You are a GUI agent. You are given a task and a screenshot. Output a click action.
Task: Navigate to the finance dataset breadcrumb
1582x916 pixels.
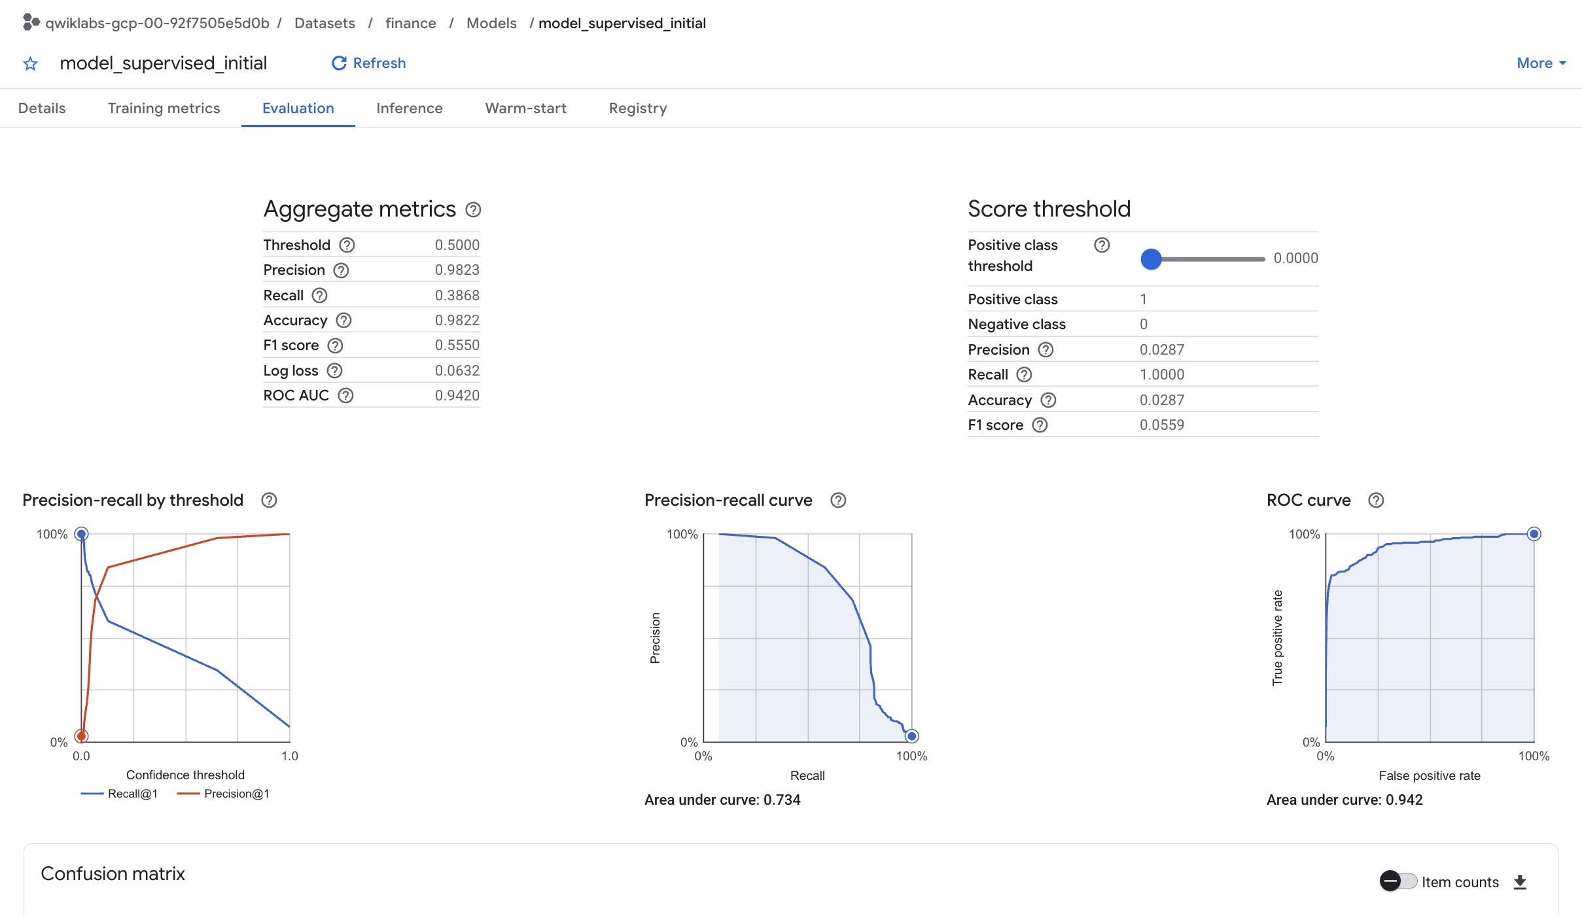(410, 22)
